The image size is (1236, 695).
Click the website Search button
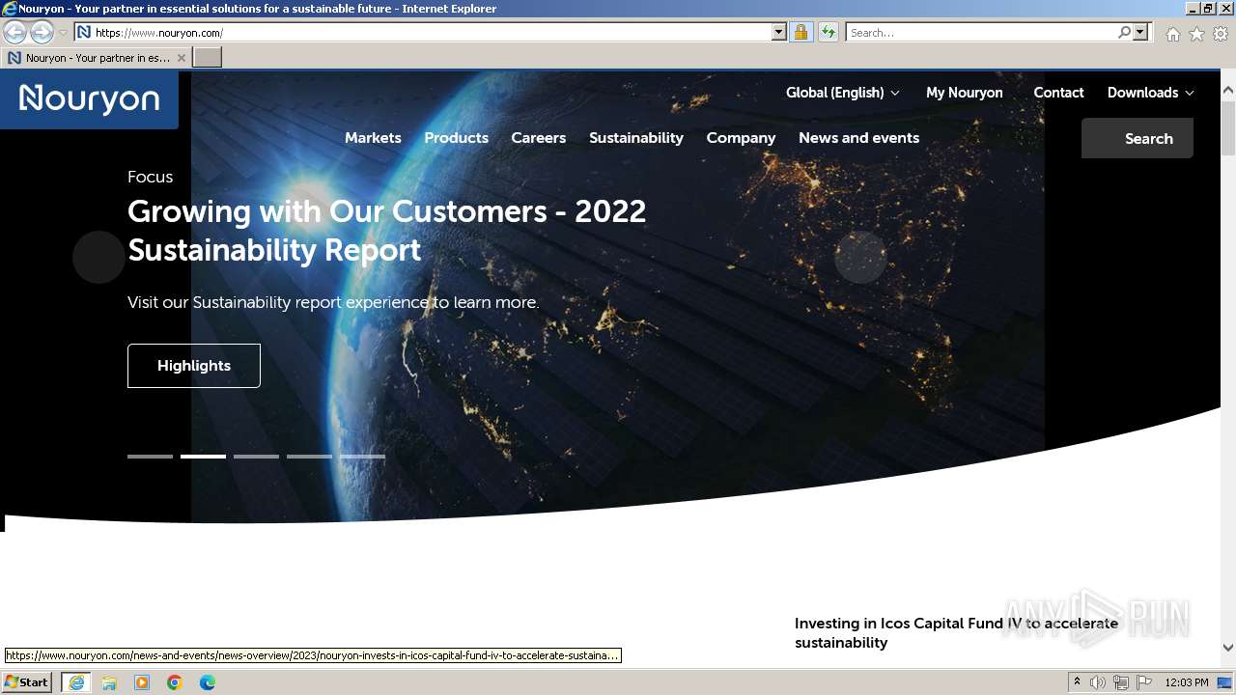click(x=1138, y=138)
